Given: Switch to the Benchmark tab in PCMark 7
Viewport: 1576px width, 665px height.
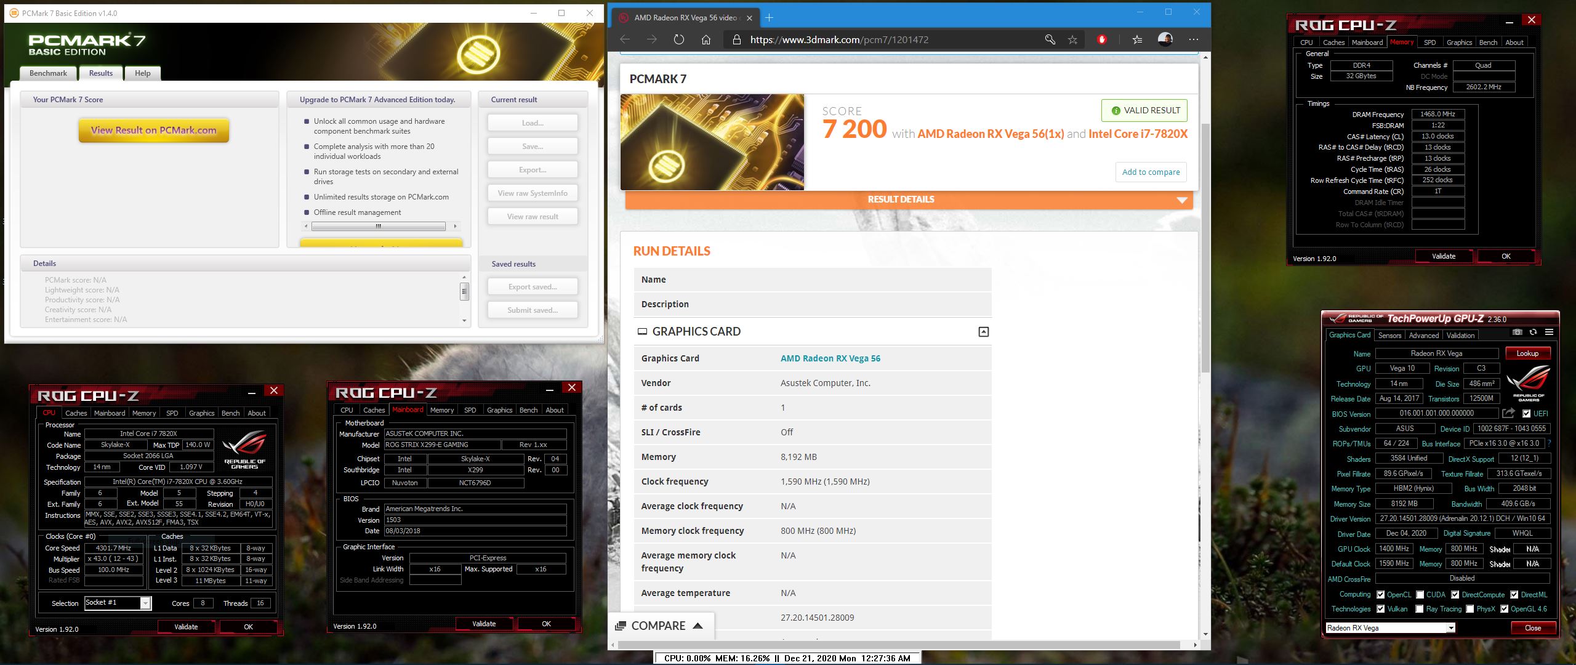Looking at the screenshot, I should [48, 73].
